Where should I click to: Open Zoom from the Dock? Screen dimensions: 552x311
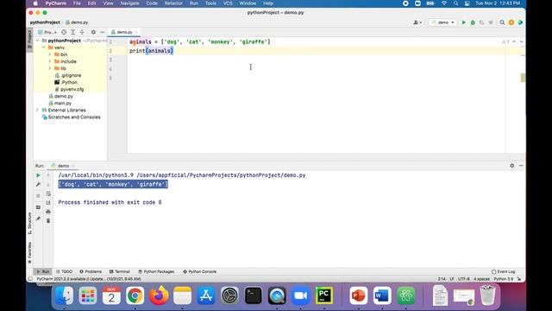pos(300,295)
